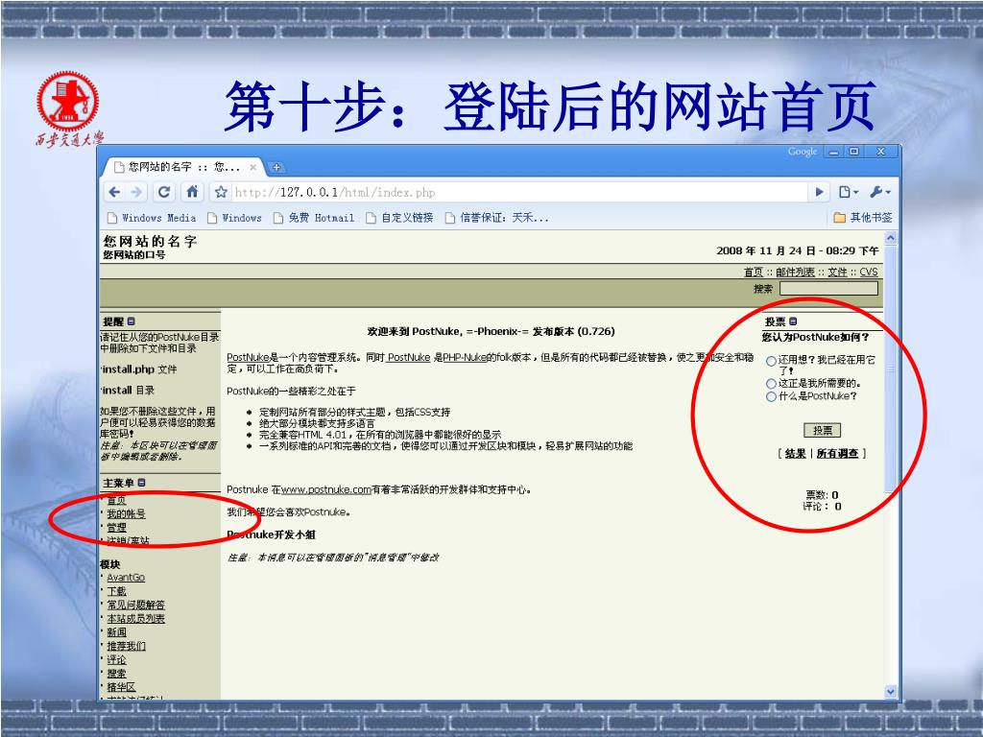Close the 您网站的名字 browser tab

tap(252, 167)
